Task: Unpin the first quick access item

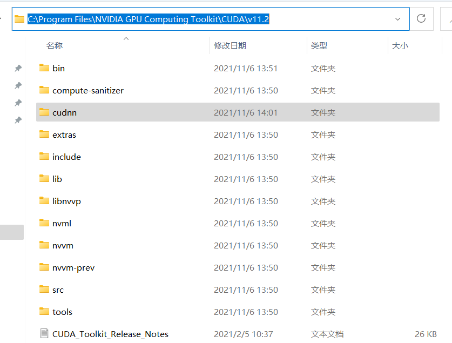Action: (x=18, y=68)
